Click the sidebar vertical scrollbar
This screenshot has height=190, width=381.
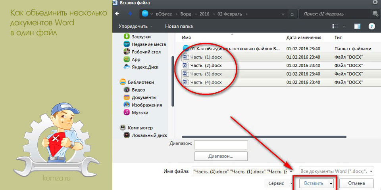click(173, 81)
